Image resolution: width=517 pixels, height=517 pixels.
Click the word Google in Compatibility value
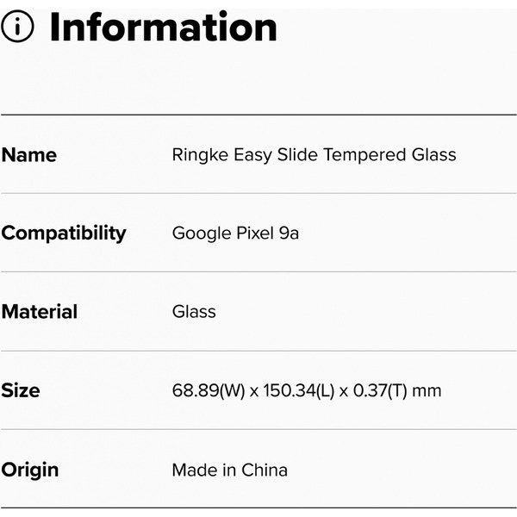[x=201, y=234]
